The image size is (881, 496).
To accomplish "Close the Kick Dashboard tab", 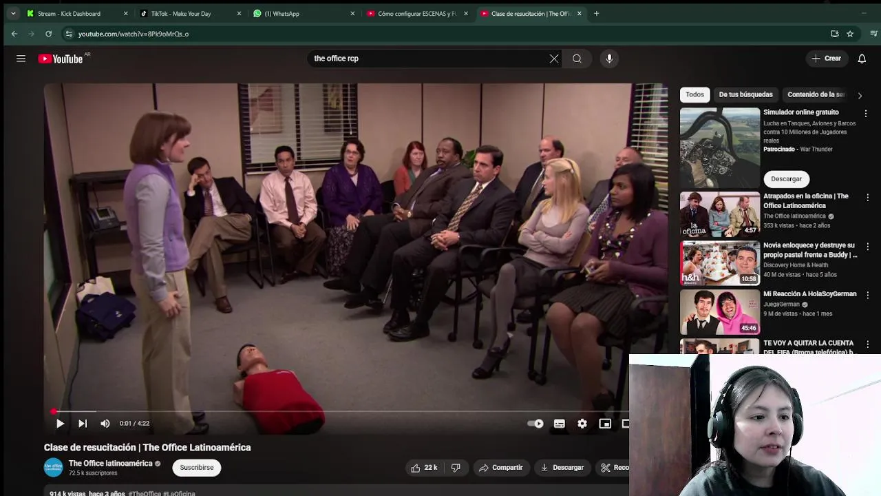I will click(x=125, y=14).
